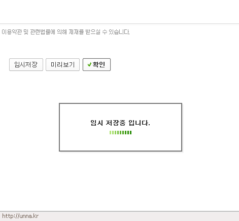Screen dimensions: 239x221
Task: Open the 미리보기 preview button
Action: pos(62,64)
